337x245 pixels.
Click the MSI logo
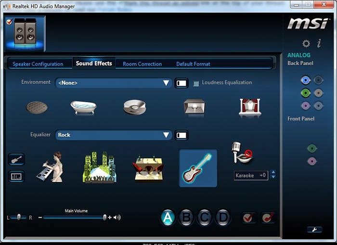coord(308,24)
